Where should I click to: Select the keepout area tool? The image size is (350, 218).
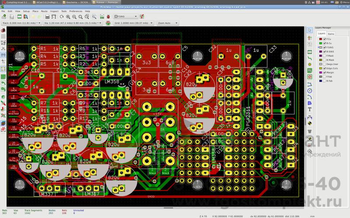[x=310, y=77]
